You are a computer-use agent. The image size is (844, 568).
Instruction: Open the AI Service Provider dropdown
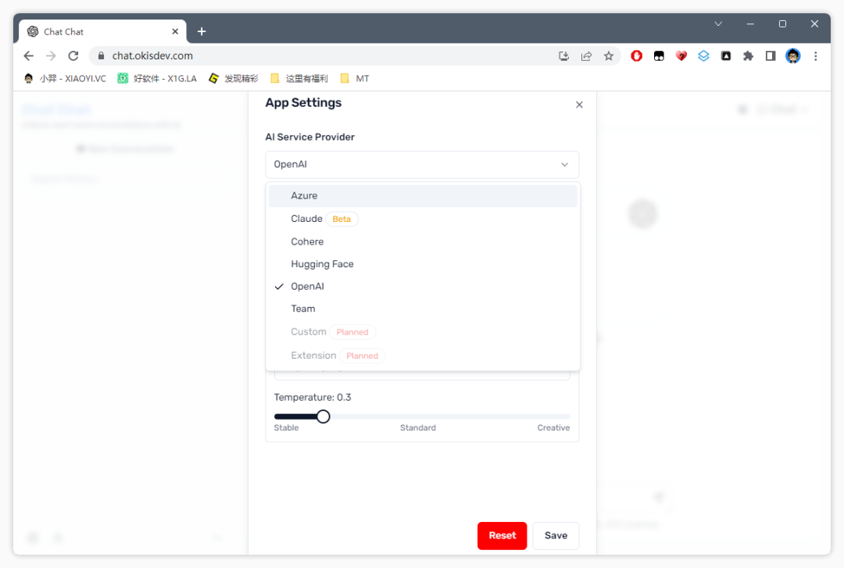422,164
